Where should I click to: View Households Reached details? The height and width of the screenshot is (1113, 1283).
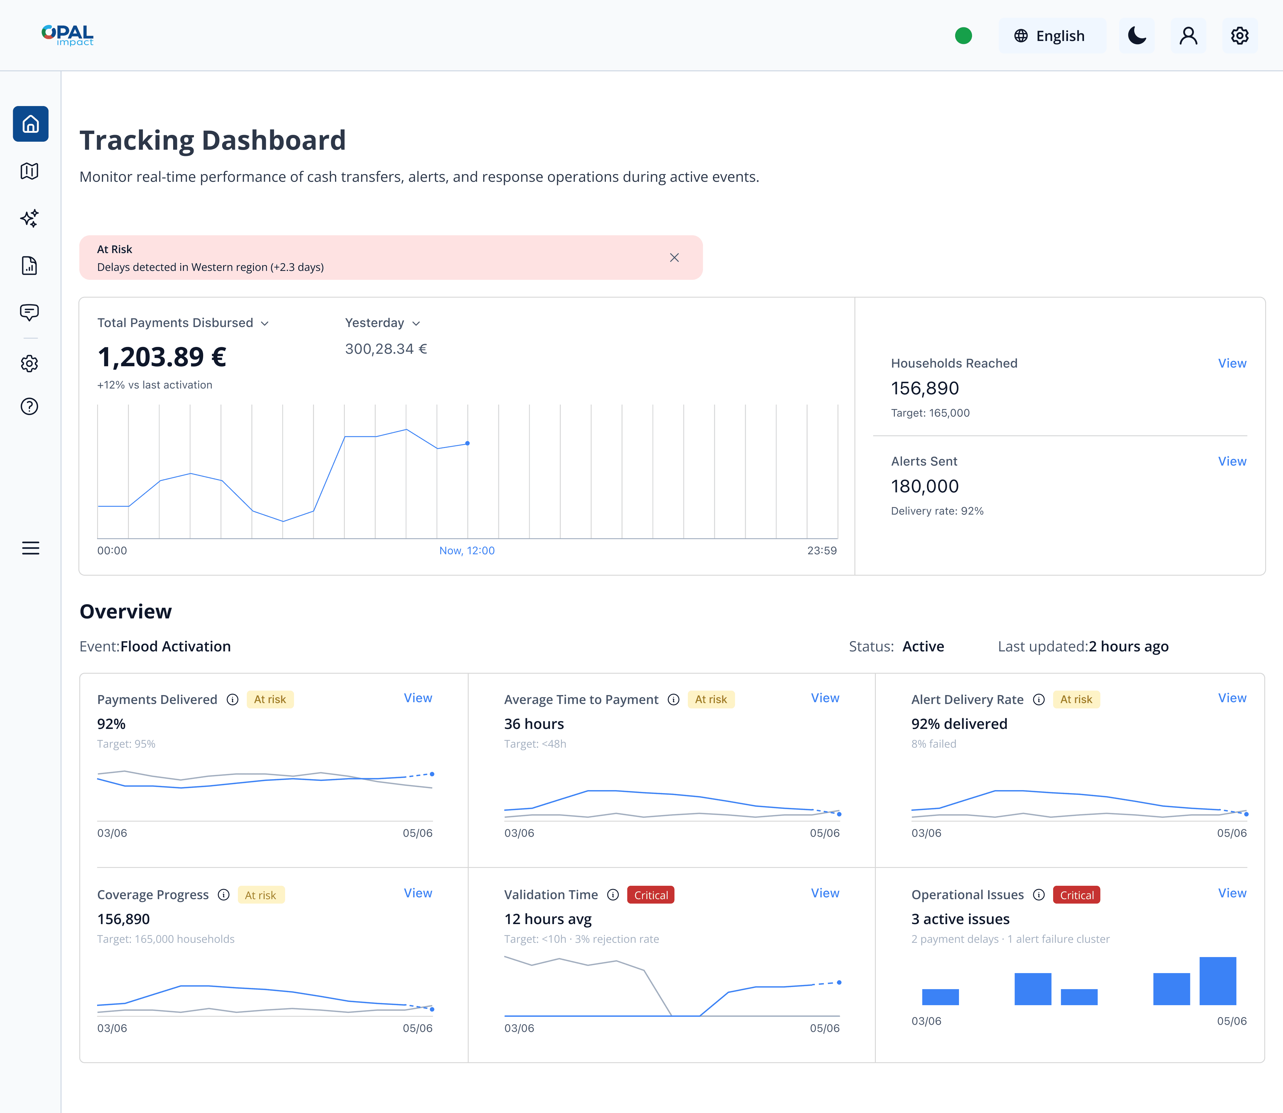click(x=1231, y=363)
